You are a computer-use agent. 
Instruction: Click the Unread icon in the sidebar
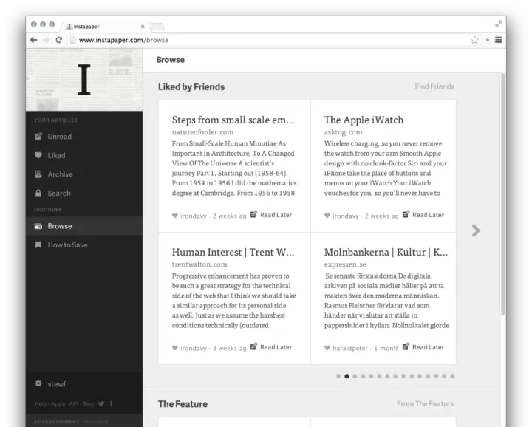pyautogui.click(x=38, y=137)
